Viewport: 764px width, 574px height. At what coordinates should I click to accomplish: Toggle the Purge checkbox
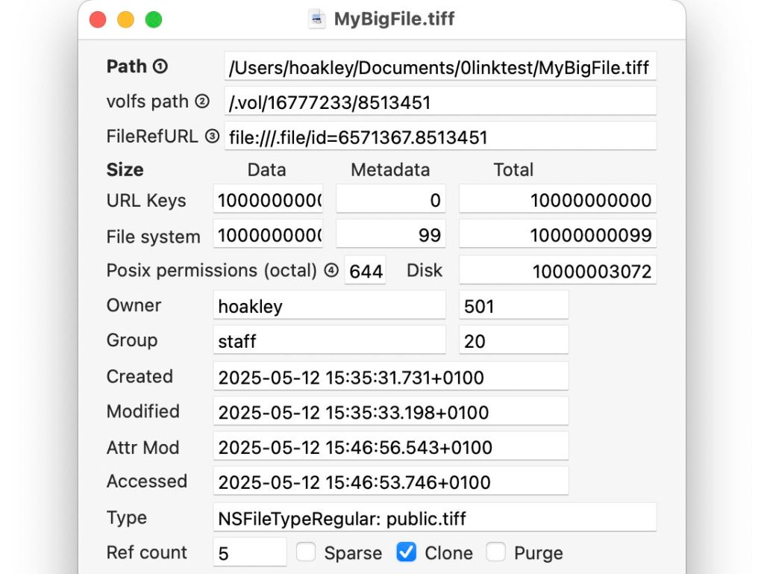(496, 552)
